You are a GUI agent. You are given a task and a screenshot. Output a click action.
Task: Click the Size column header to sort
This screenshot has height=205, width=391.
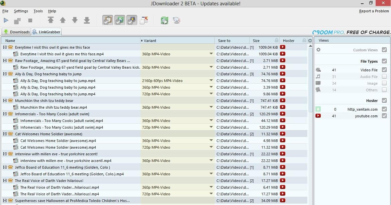coord(256,40)
